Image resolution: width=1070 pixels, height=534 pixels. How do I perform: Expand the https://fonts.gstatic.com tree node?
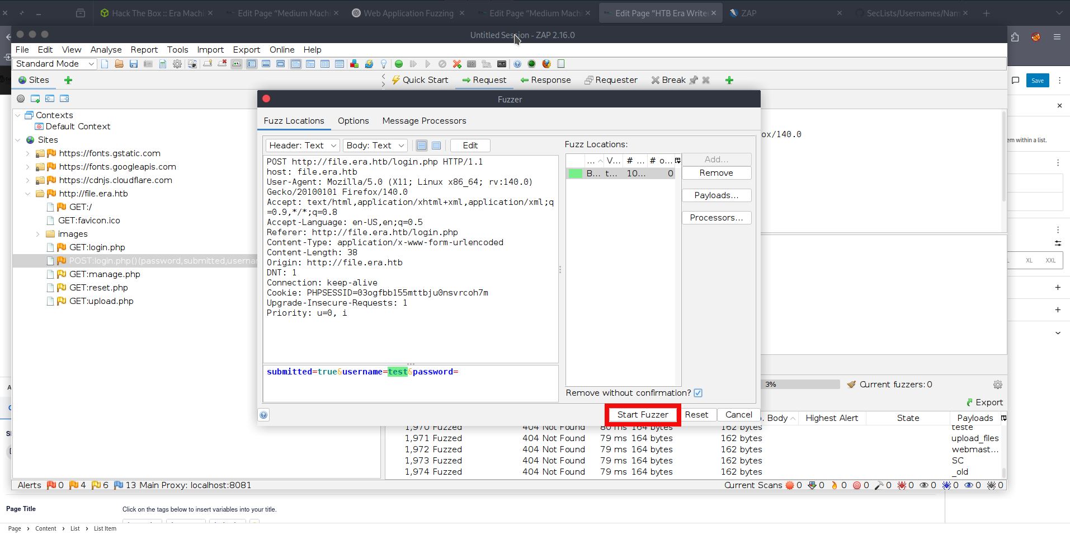tap(28, 153)
